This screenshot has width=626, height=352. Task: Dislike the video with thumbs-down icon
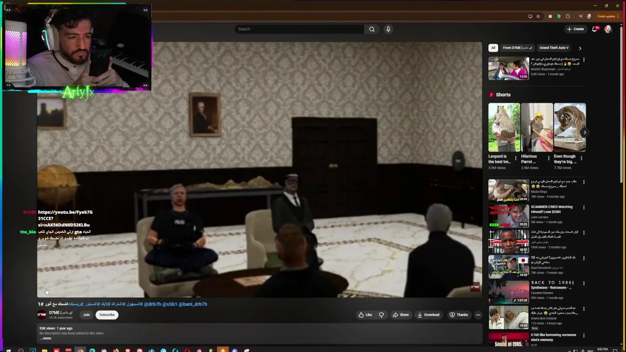click(x=381, y=315)
